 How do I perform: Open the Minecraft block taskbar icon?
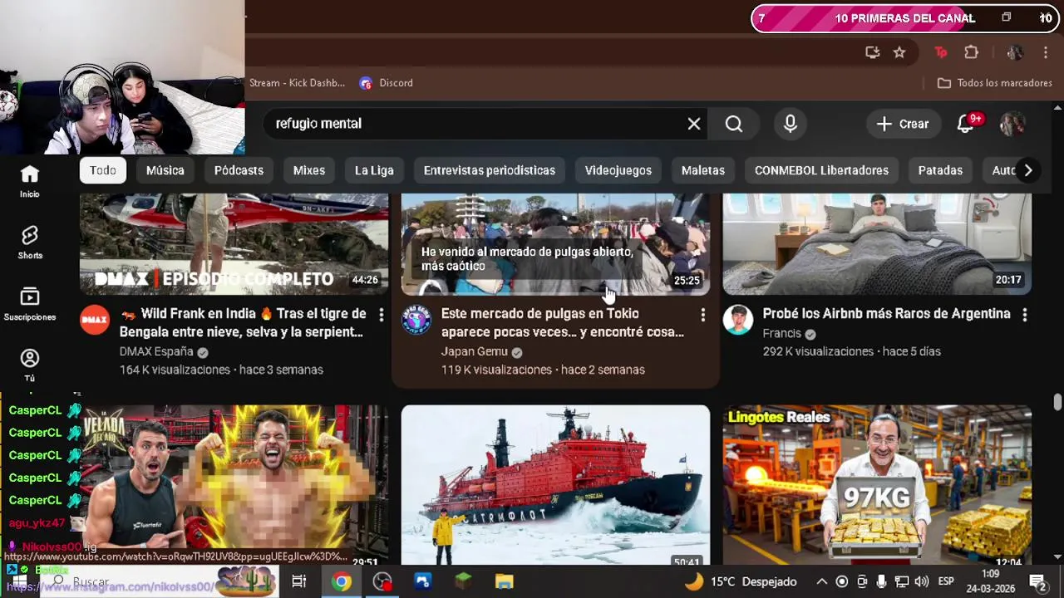tap(464, 582)
